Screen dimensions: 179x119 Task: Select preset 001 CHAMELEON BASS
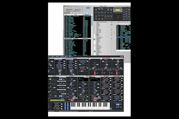click(123, 26)
